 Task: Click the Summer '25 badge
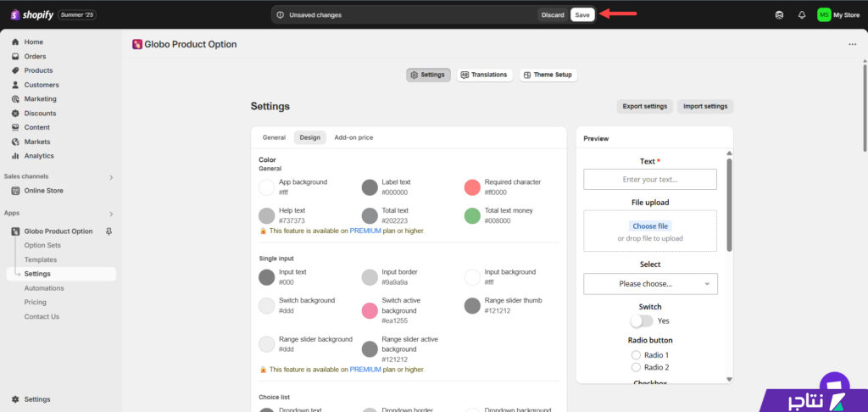[77, 15]
